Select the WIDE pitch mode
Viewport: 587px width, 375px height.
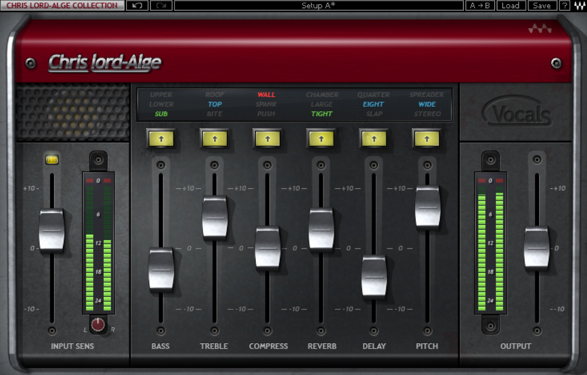[427, 104]
